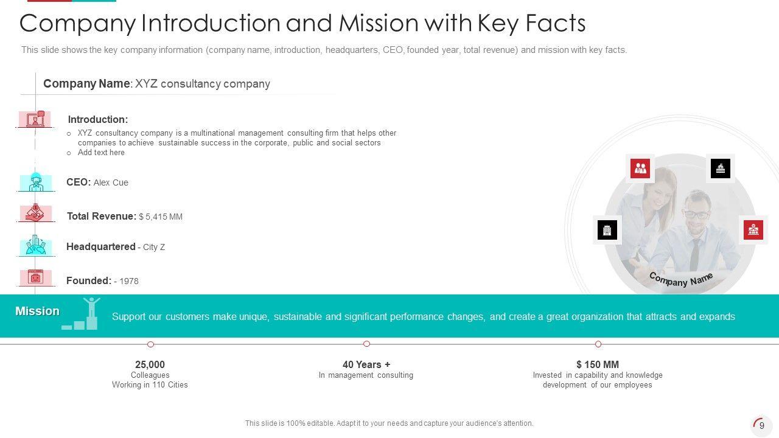The image size is (779, 438).
Task: Click the Headquartered globe buildings icon
Action: click(36, 246)
